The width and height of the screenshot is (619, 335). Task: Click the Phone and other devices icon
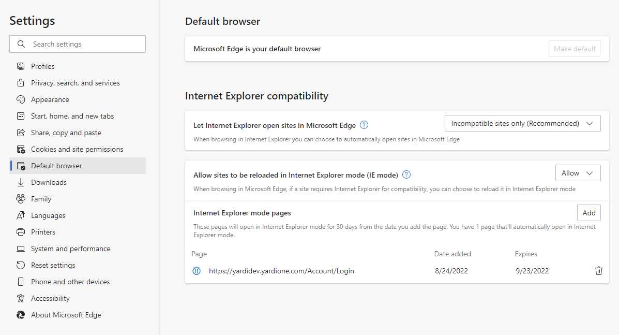21,282
